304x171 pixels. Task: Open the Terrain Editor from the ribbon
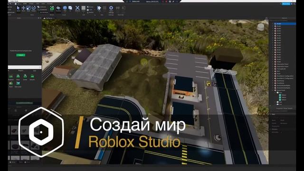(x=52, y=9)
